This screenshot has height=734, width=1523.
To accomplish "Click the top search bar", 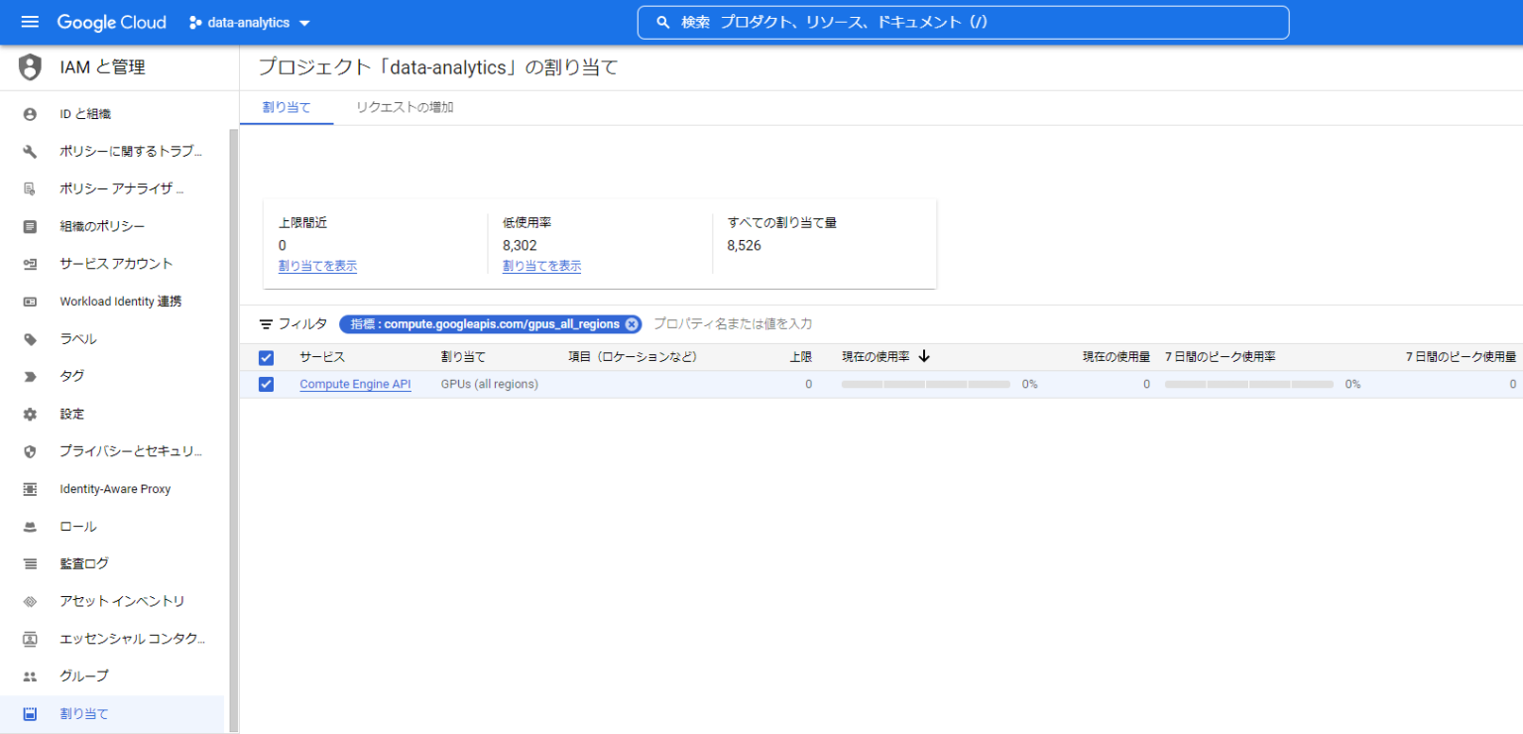I will tap(962, 22).
